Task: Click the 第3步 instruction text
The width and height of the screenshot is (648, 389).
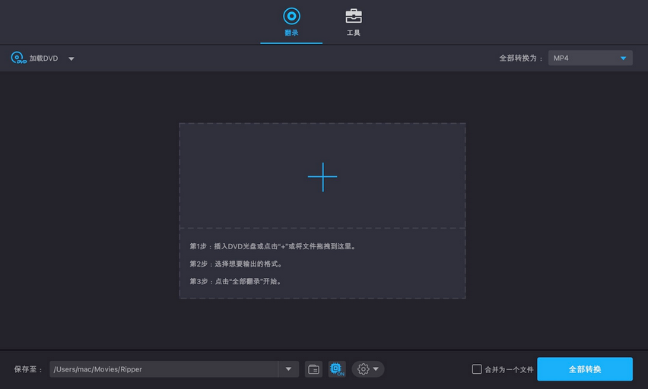Action: [236, 282]
